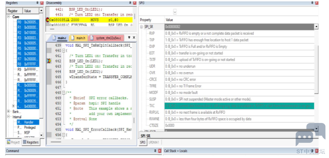Click the Register column header
This screenshot has width=329, height=158.
[x=14, y=11]
